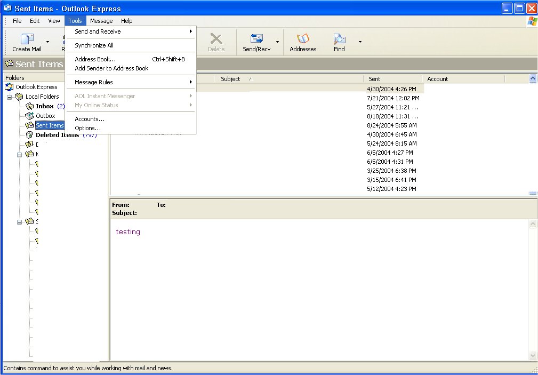Select Add Sender to Address Book
The height and width of the screenshot is (375, 538).
(131, 68)
